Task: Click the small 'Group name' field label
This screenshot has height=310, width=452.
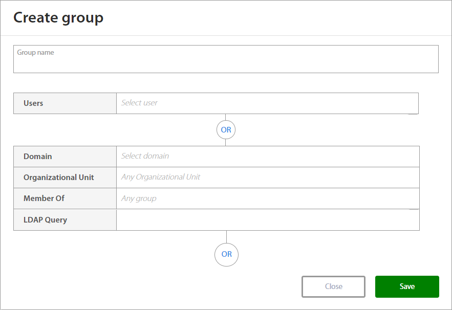Action: click(35, 53)
